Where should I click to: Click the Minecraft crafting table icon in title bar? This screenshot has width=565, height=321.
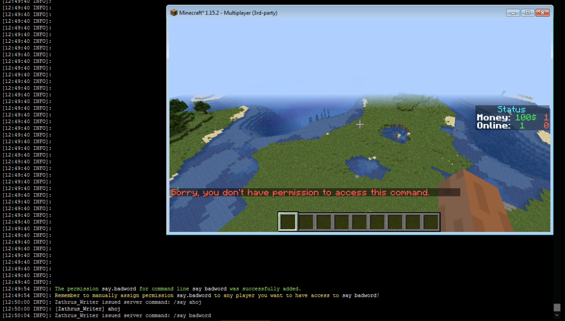[174, 13]
